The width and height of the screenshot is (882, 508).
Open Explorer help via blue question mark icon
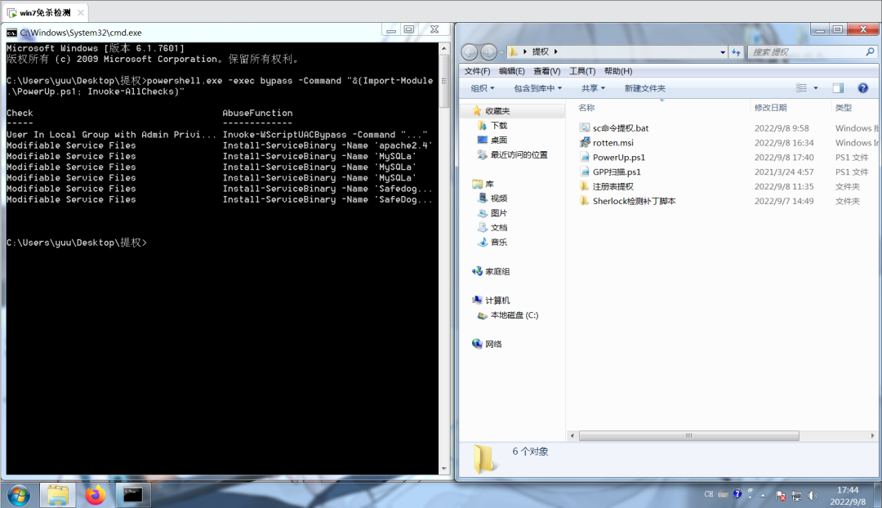point(863,87)
